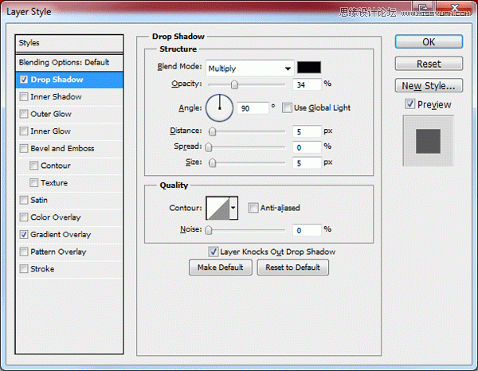478x371 pixels.
Task: Click the Make Default button
Action: (221, 268)
